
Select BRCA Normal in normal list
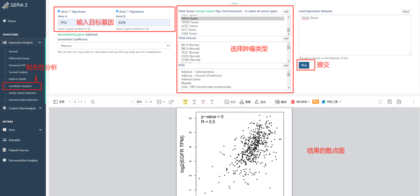pos(190,49)
